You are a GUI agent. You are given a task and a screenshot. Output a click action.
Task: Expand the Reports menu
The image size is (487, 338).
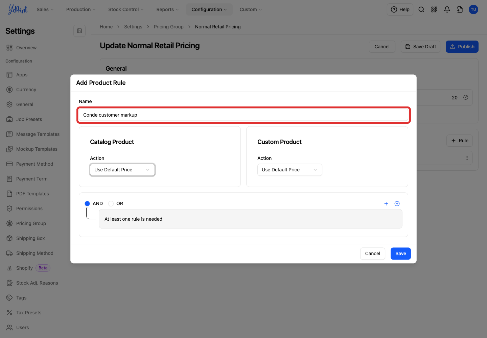pos(167,9)
